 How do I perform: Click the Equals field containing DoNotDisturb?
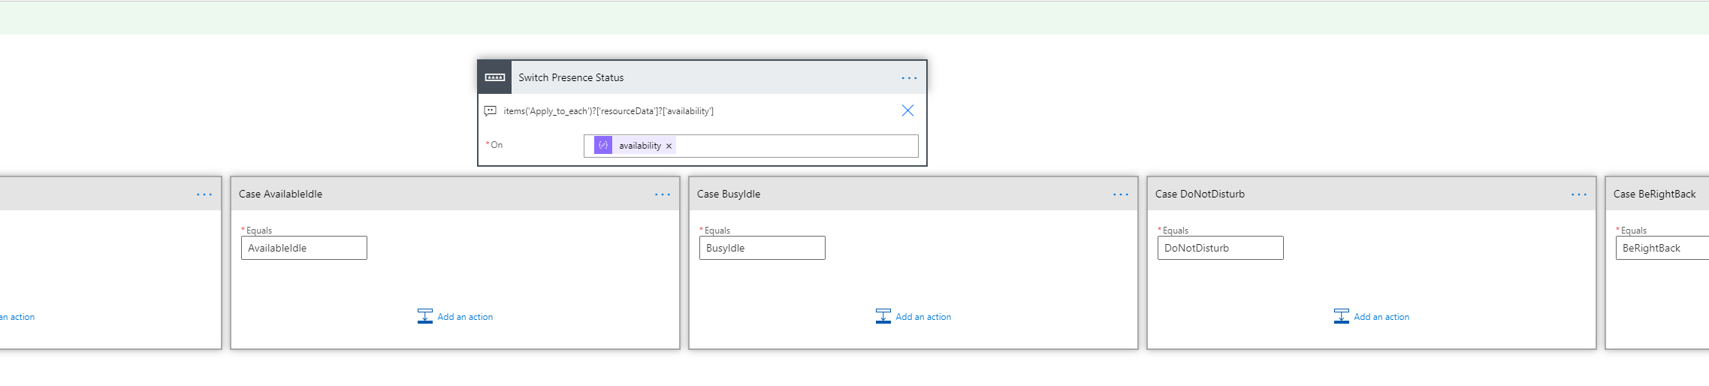pos(1220,248)
